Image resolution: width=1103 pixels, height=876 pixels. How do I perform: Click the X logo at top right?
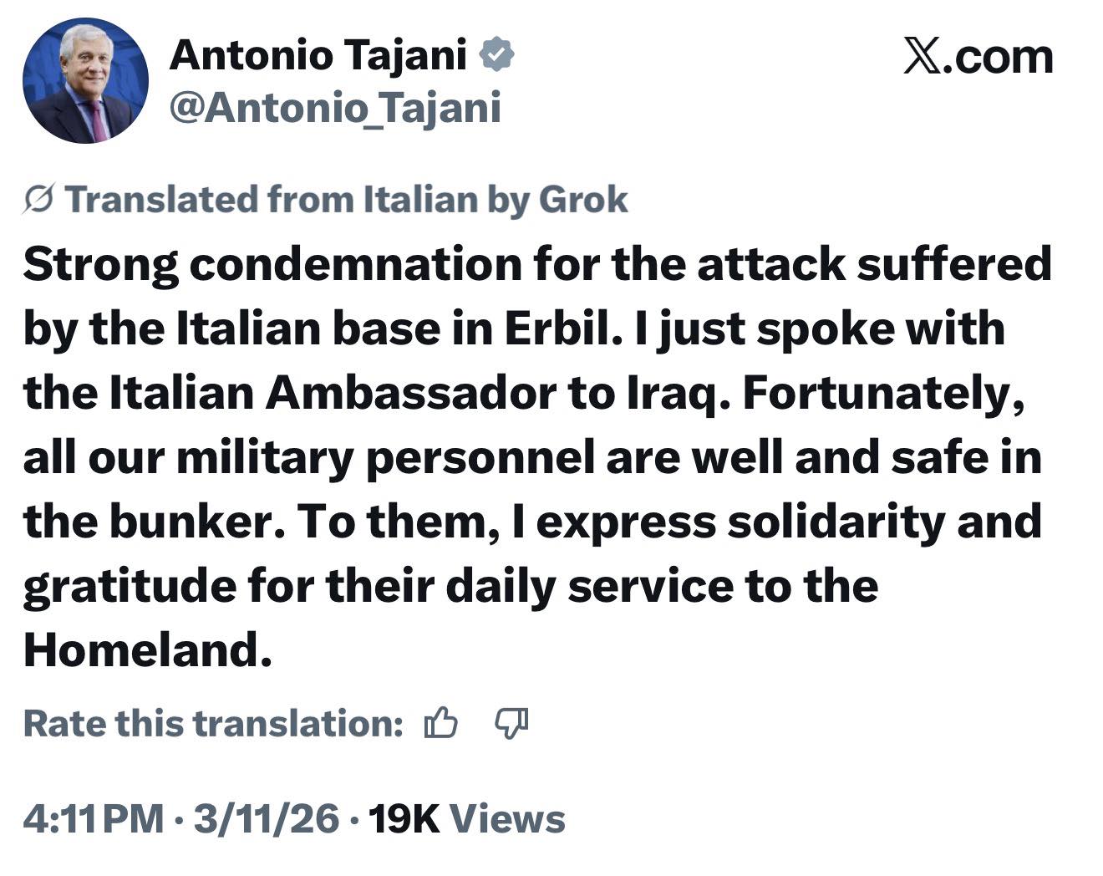[922, 57]
